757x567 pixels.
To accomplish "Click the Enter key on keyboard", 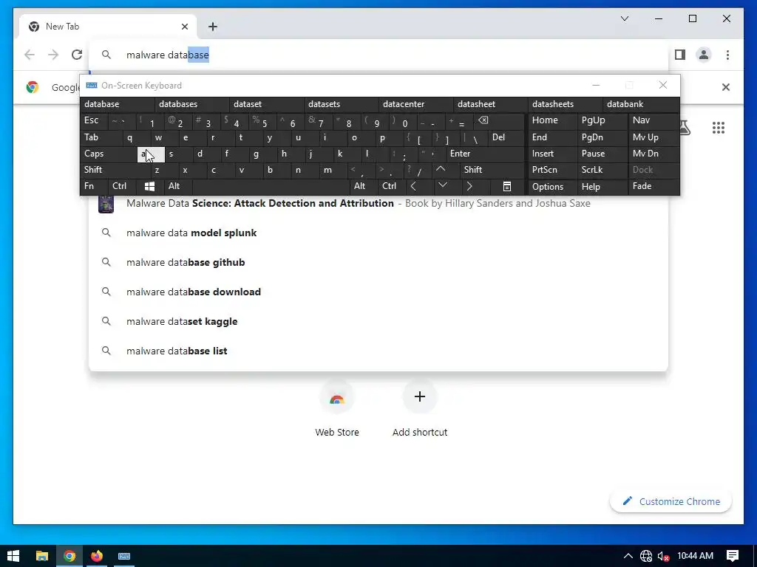I will [485, 154].
